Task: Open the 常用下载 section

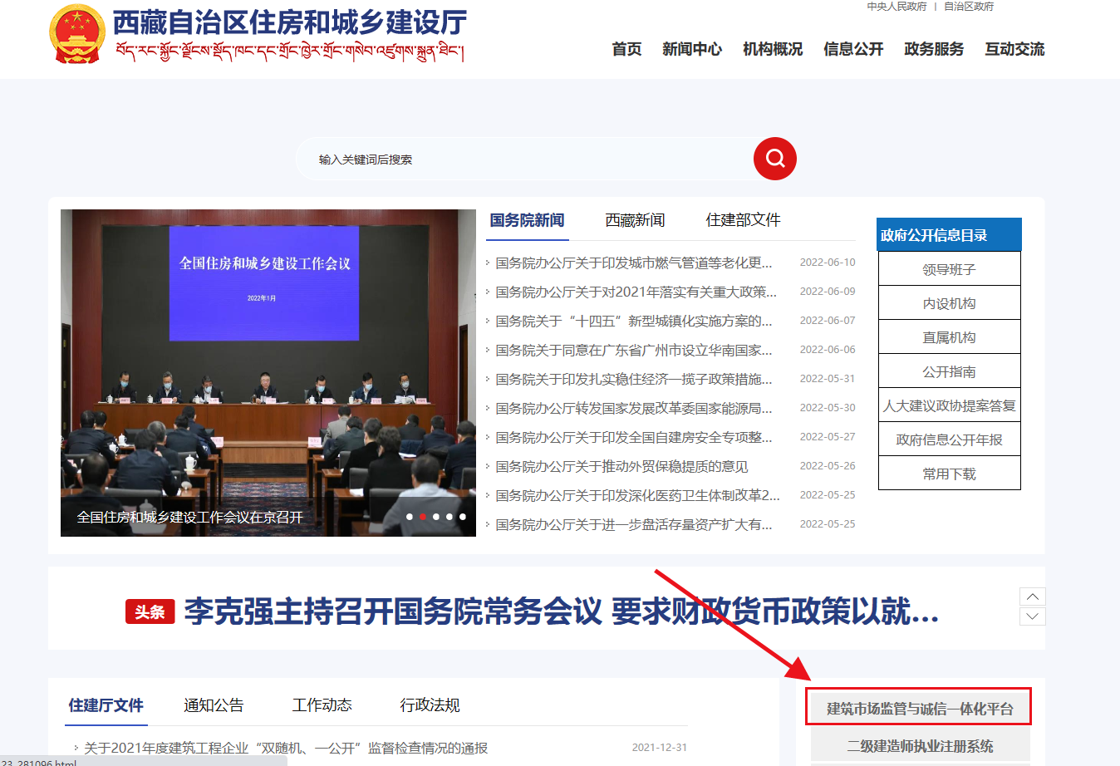Action: (949, 473)
